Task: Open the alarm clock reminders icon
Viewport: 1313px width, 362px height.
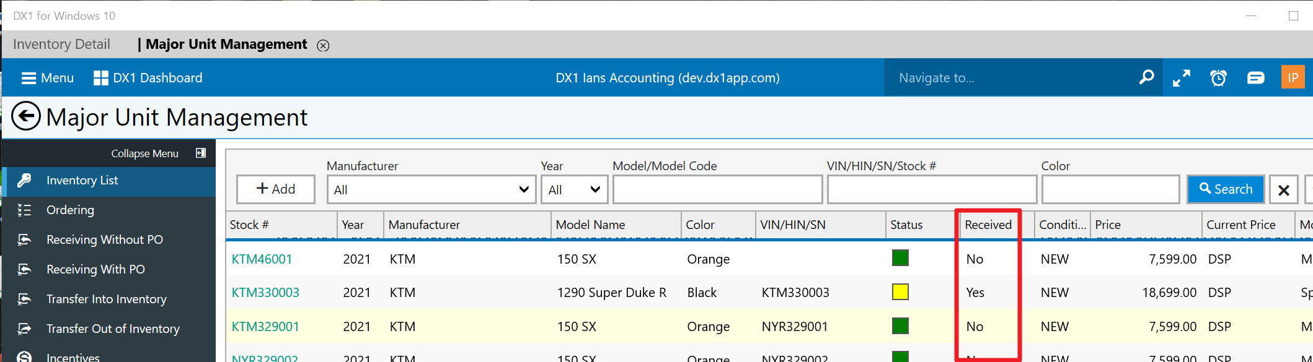Action: [1218, 78]
